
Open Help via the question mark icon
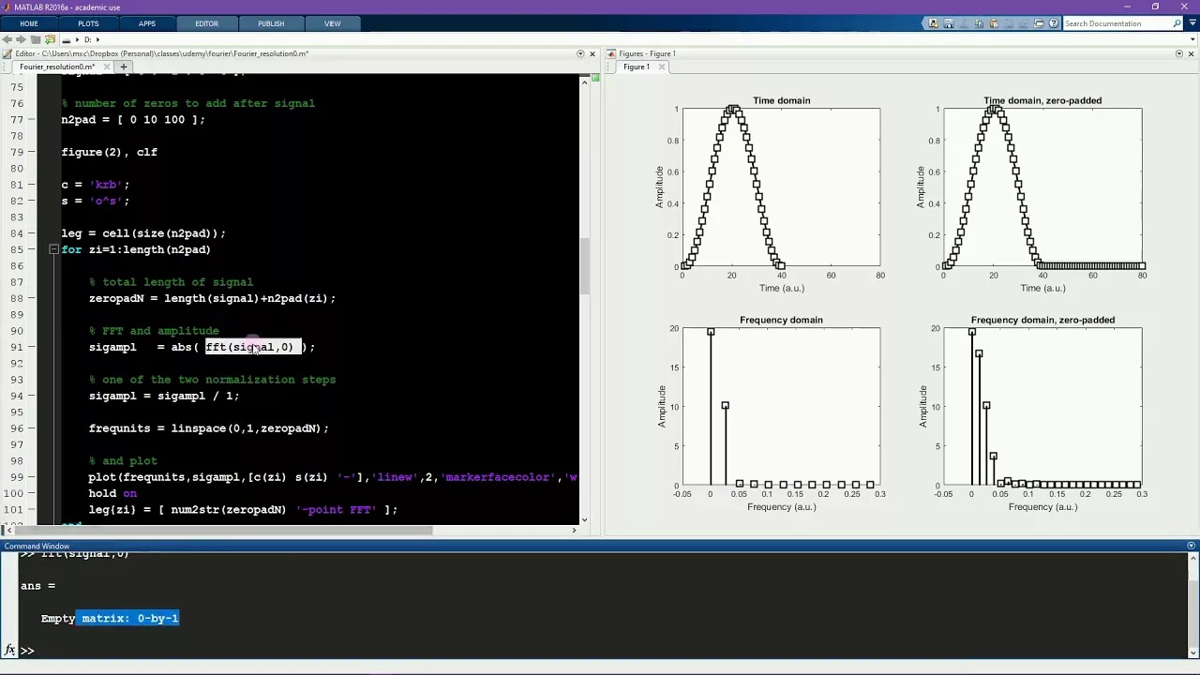pos(1054,23)
